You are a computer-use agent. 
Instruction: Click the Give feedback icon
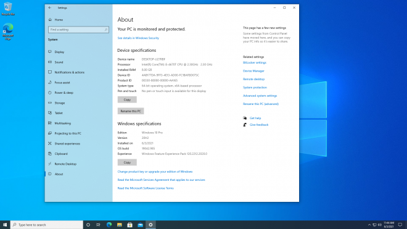[x=245, y=125]
